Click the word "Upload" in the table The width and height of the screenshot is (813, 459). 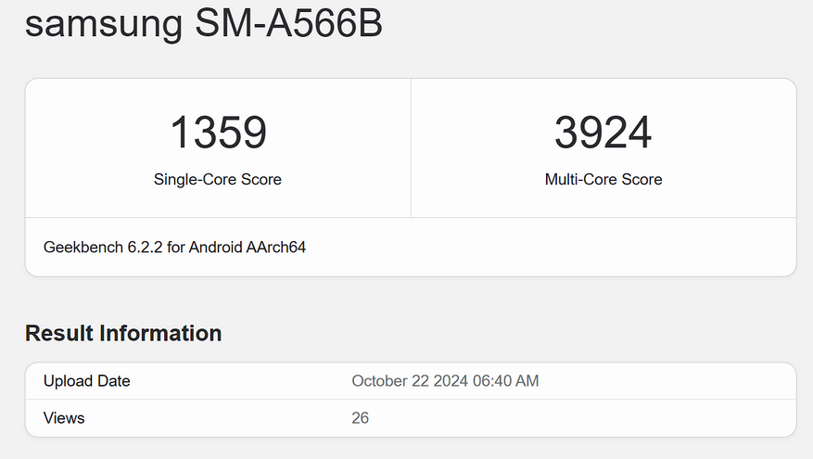(x=67, y=381)
